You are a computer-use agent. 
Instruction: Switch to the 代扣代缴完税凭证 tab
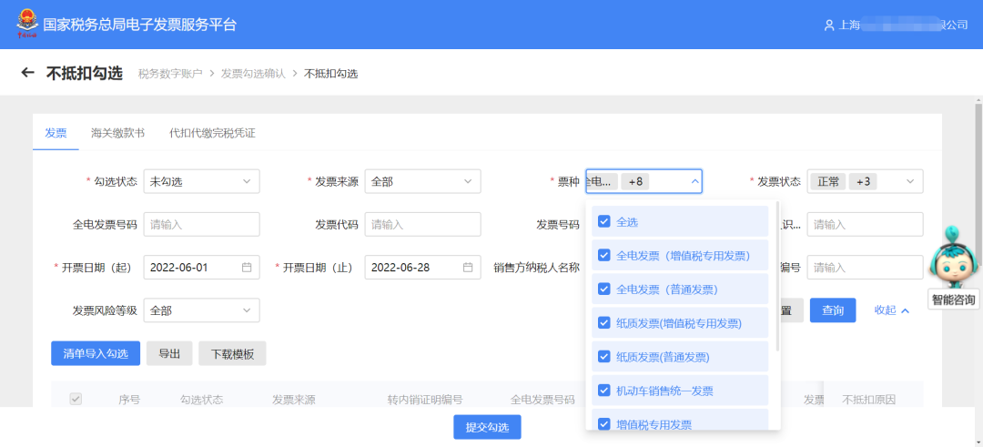[x=212, y=133]
